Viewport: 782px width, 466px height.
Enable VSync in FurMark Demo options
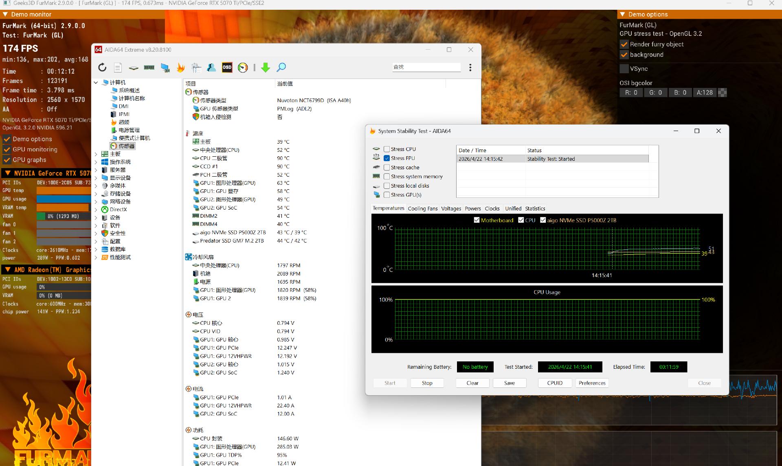pos(624,69)
